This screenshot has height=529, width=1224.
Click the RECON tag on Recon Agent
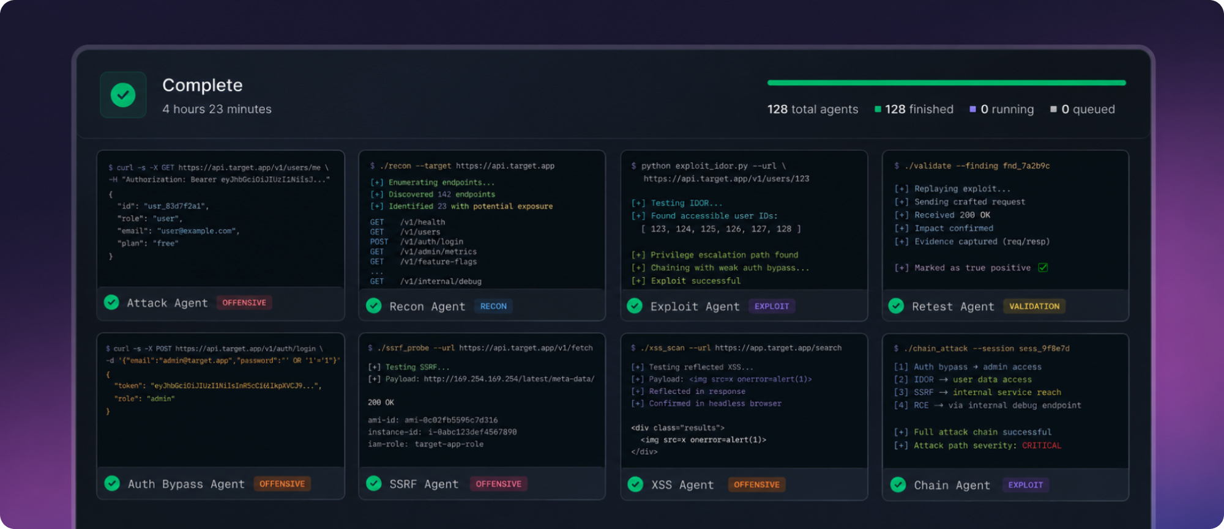493,306
